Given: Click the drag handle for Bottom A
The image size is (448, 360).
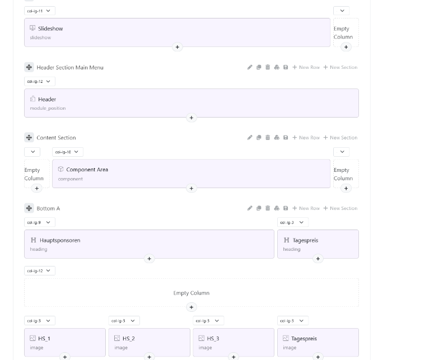Looking at the screenshot, I should 29,208.
